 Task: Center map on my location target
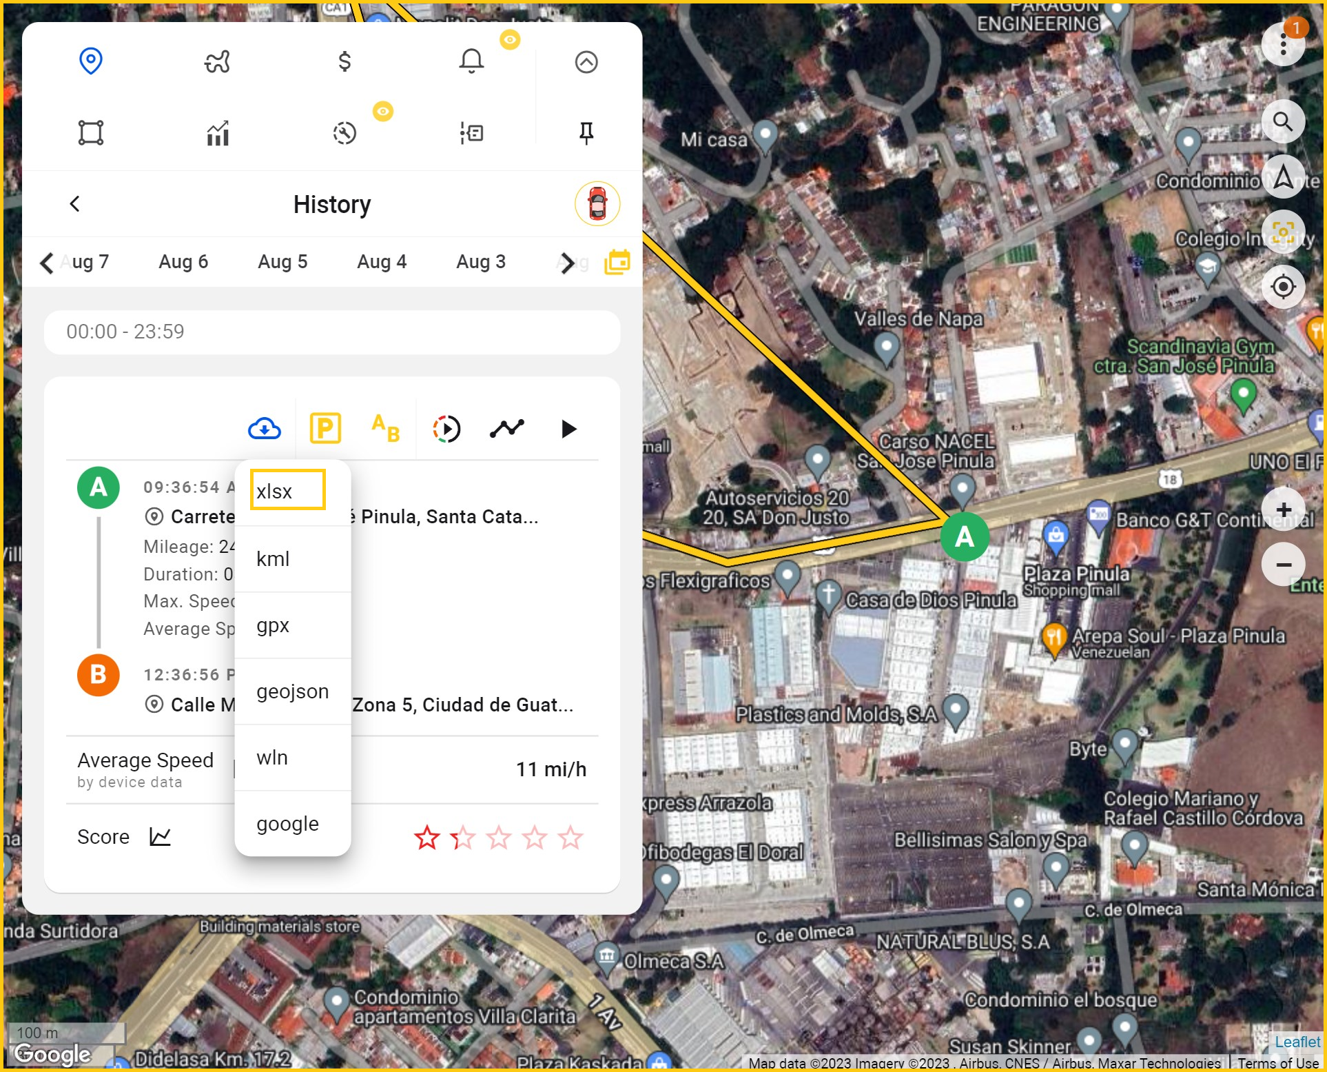click(1283, 287)
